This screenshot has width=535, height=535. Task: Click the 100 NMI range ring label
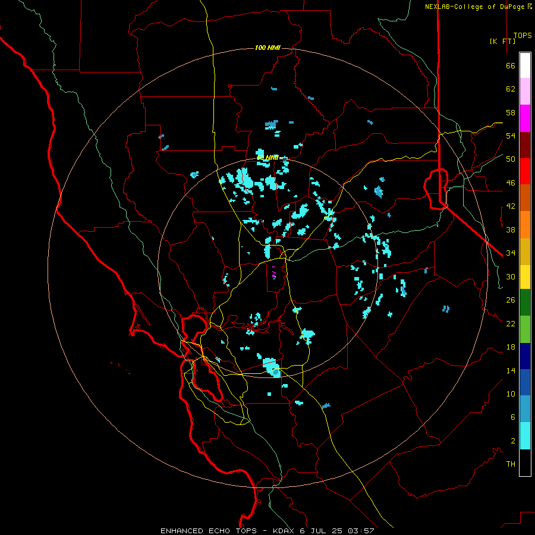click(x=267, y=48)
